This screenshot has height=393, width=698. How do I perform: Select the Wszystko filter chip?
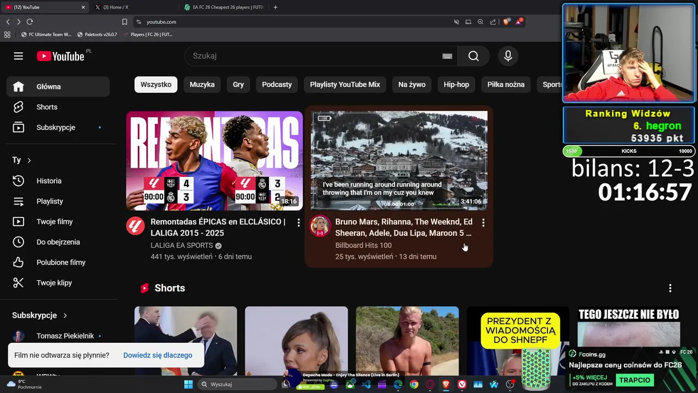pos(156,85)
